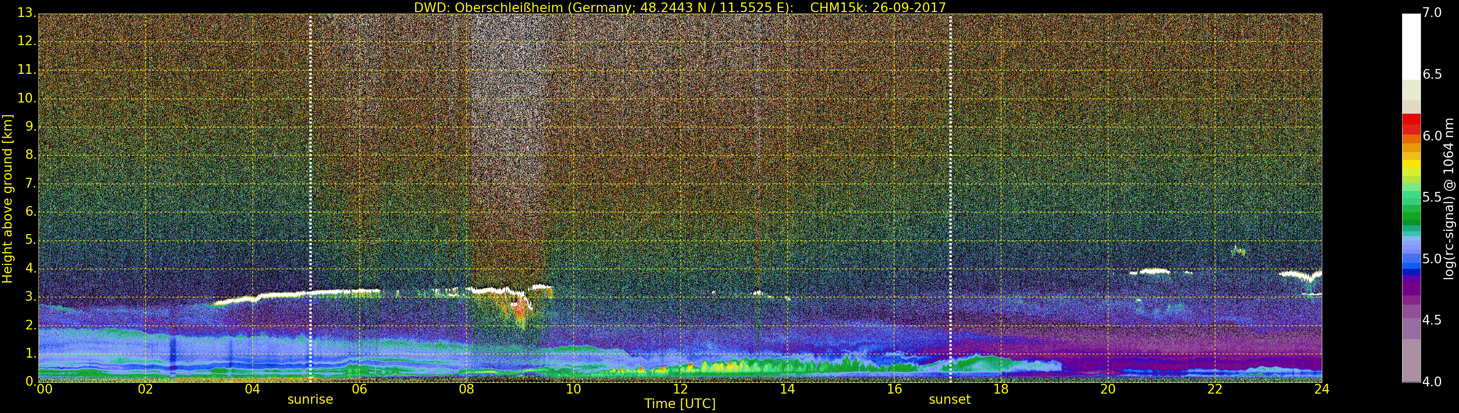Click the x-axis tick label '12'
1459x413 pixels.
(x=680, y=389)
